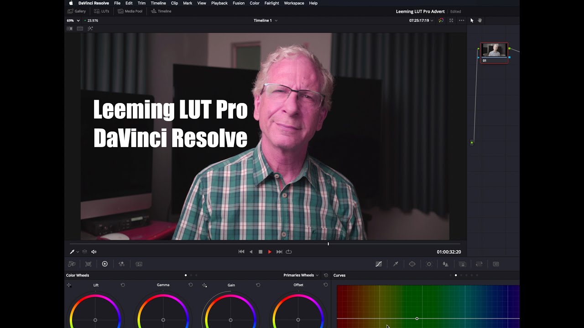Toggle split screen view
The height and width of the screenshot is (328, 584).
click(80, 28)
